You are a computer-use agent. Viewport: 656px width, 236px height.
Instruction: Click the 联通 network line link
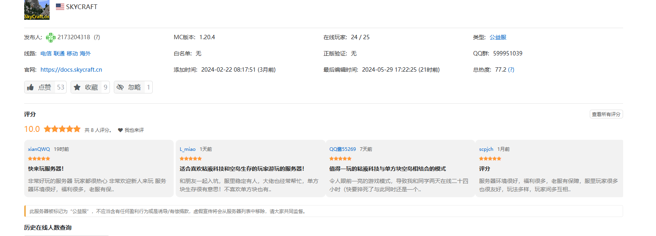pos(59,53)
